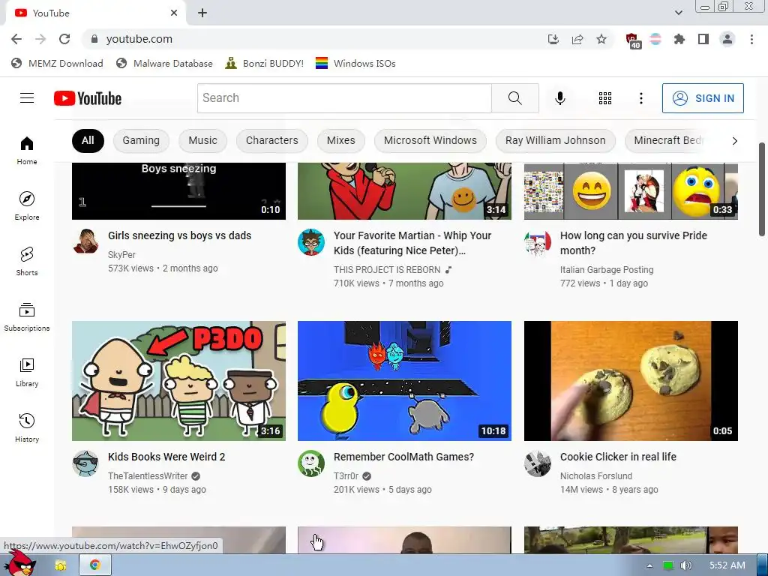Open the Windows ISOs bookmark
The image size is (768, 576).
tap(355, 64)
